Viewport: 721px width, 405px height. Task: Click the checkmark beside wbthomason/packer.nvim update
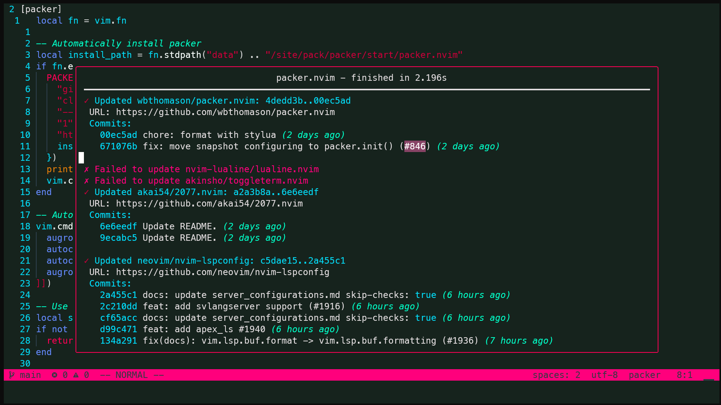pyautogui.click(x=87, y=101)
